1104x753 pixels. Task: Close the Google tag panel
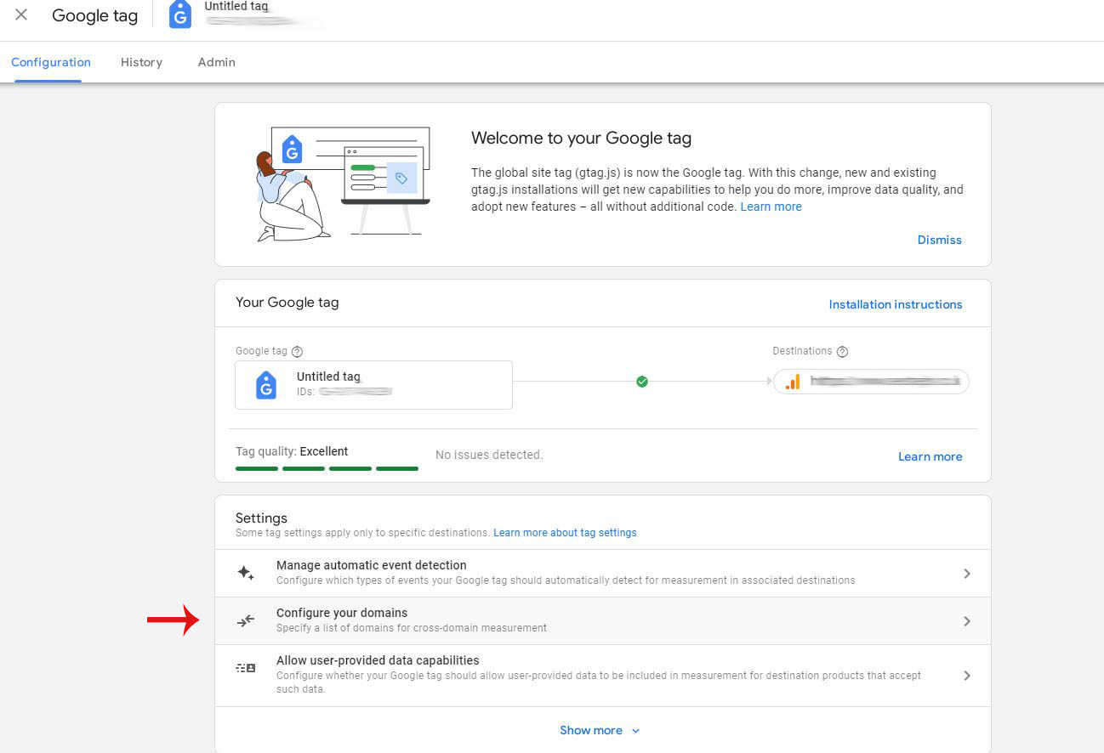pyautogui.click(x=21, y=15)
